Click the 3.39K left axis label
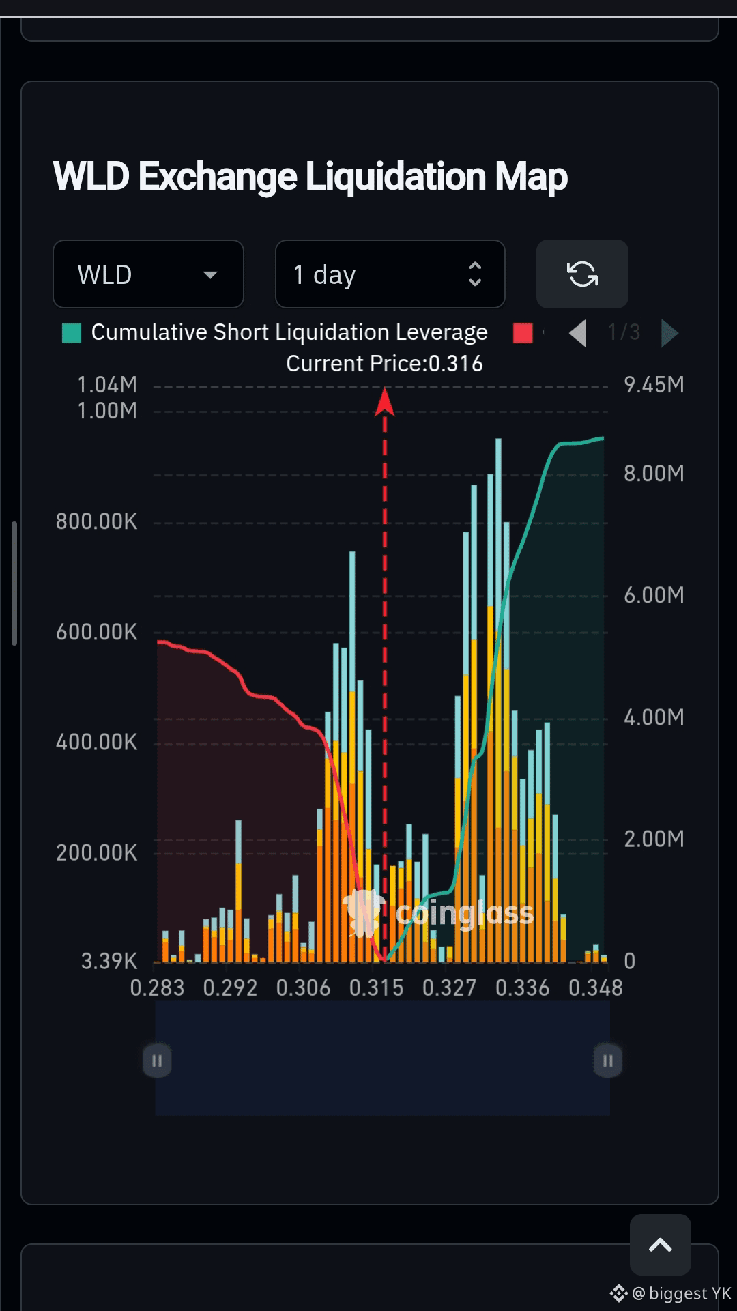The height and width of the screenshot is (1311, 737). [109, 961]
